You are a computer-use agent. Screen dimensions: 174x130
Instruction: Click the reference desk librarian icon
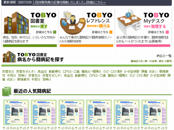pyautogui.click(x=73, y=23)
